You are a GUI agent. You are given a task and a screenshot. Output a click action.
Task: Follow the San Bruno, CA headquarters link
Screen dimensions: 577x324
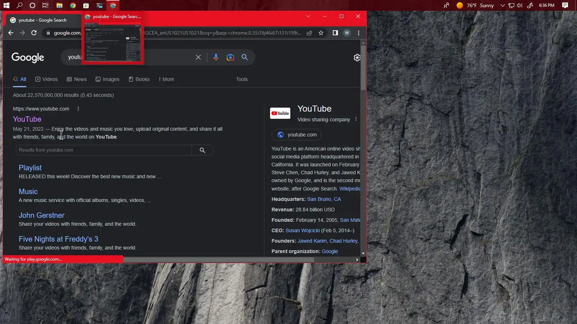click(x=324, y=199)
